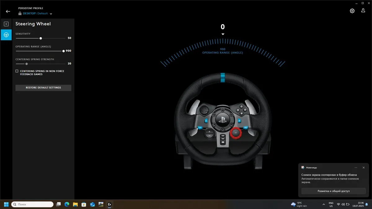Image resolution: width=372 pixels, height=209 pixels.
Task: Open the Windows Start menu
Action: [6, 204]
